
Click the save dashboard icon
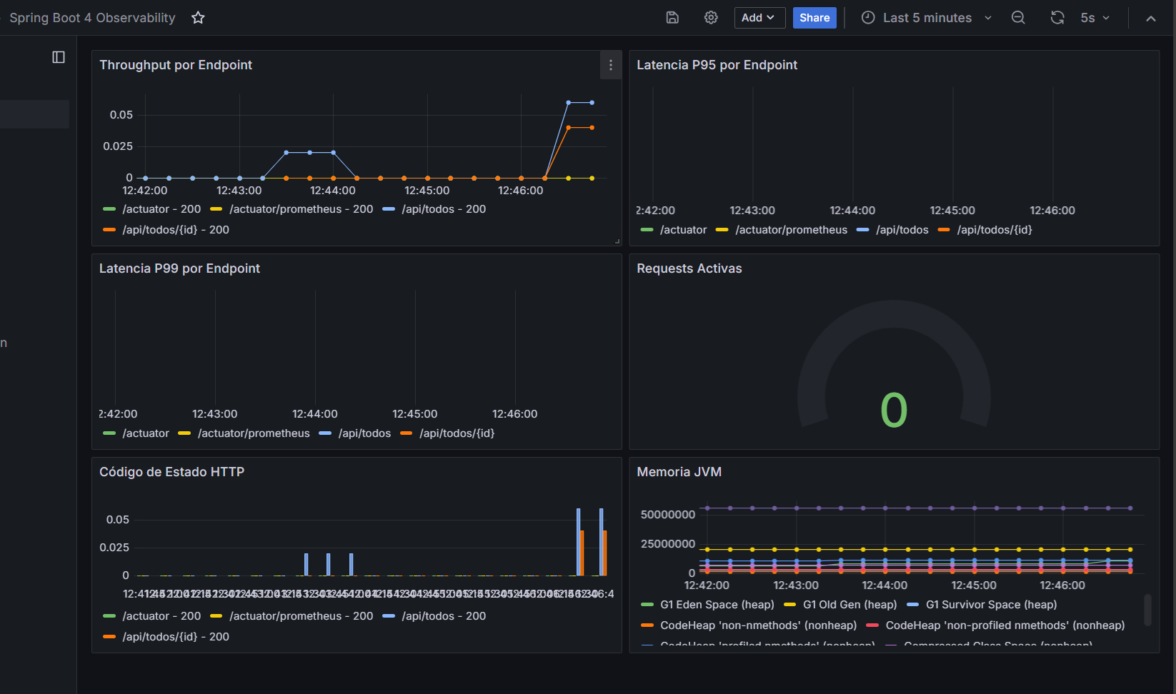click(672, 17)
